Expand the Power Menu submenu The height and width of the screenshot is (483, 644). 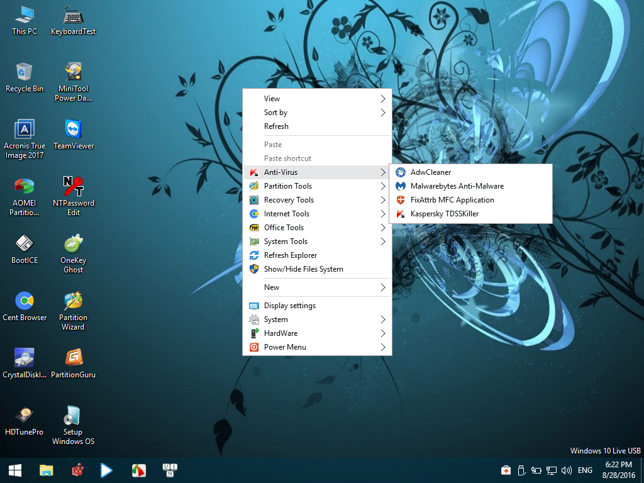[x=318, y=347]
